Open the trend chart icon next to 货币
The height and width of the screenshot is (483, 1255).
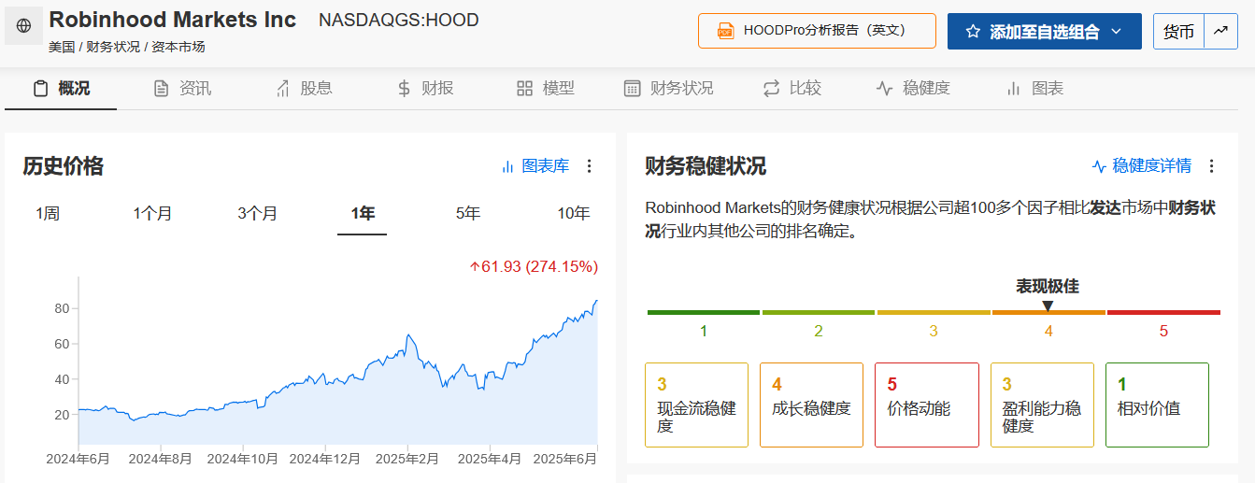coord(1220,31)
